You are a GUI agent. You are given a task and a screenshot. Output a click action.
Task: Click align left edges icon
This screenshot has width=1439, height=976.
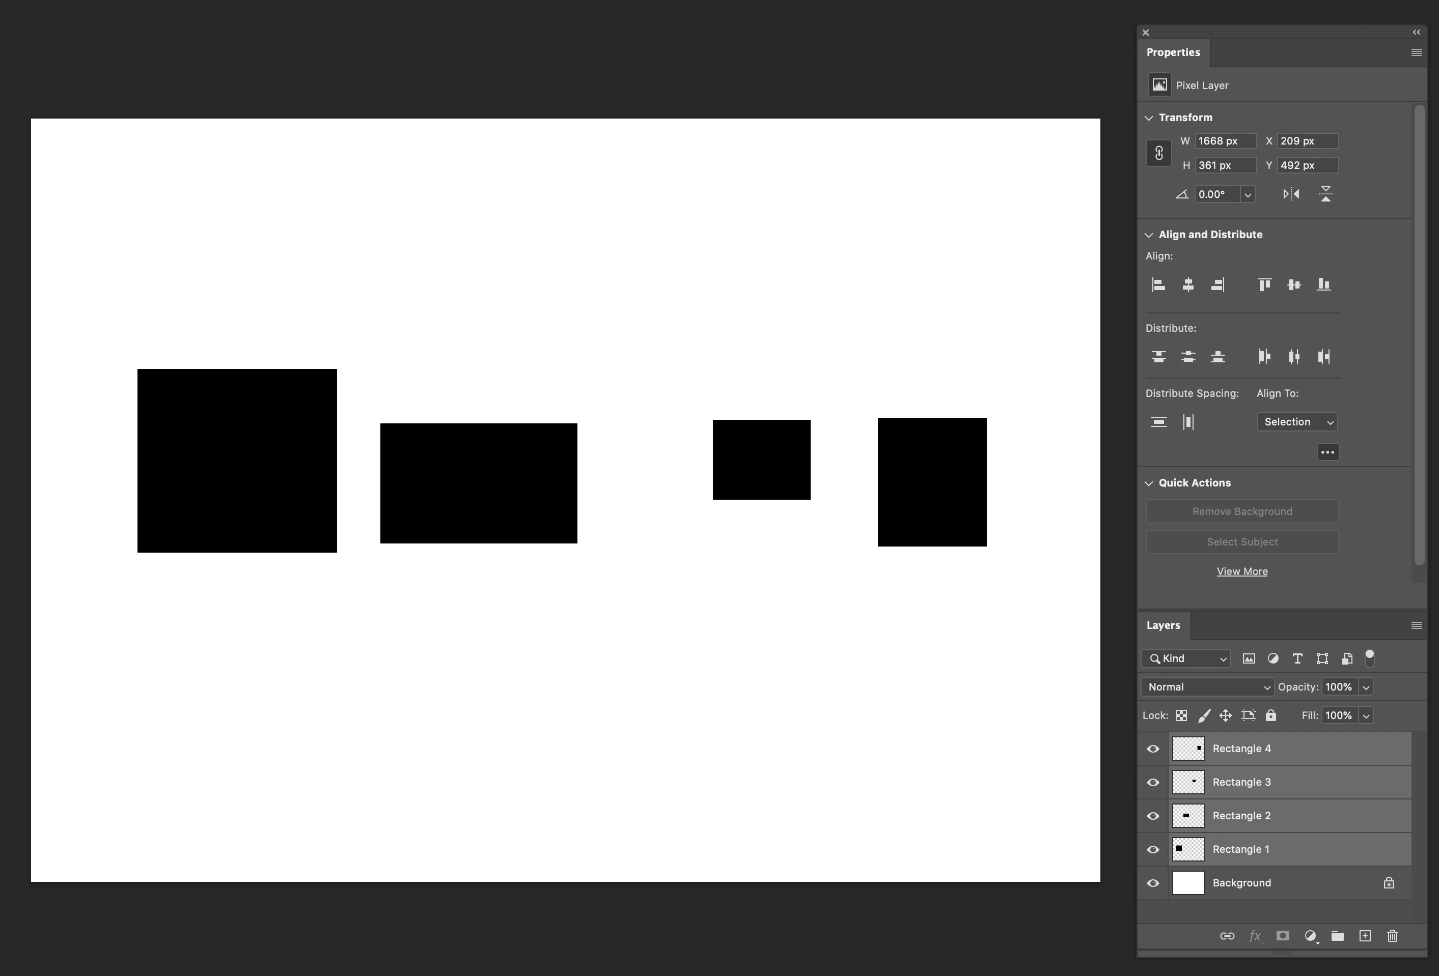[x=1158, y=284]
